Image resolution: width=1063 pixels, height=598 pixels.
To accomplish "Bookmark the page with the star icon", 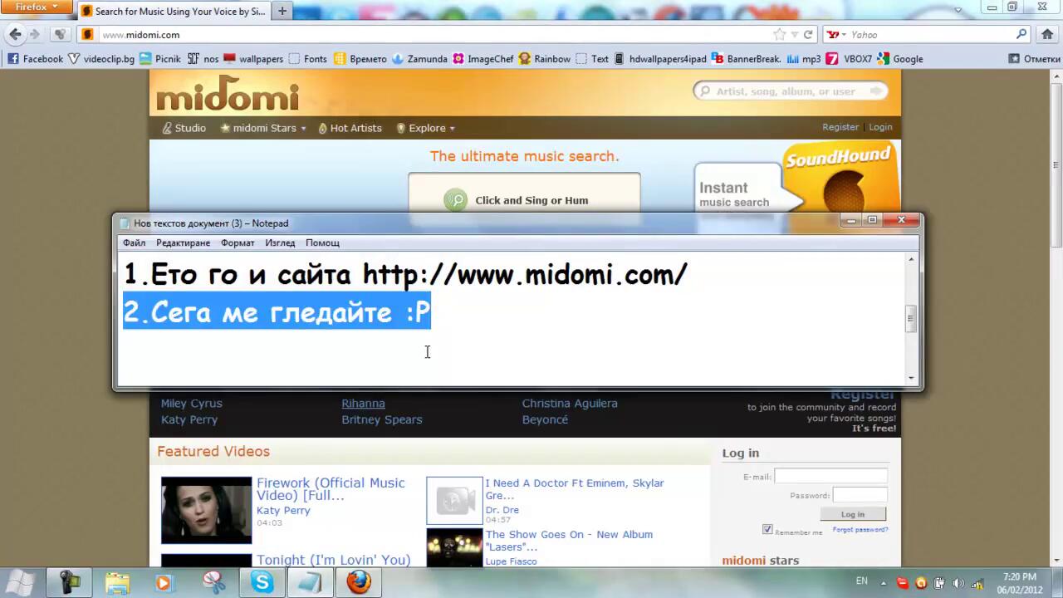I will click(779, 35).
